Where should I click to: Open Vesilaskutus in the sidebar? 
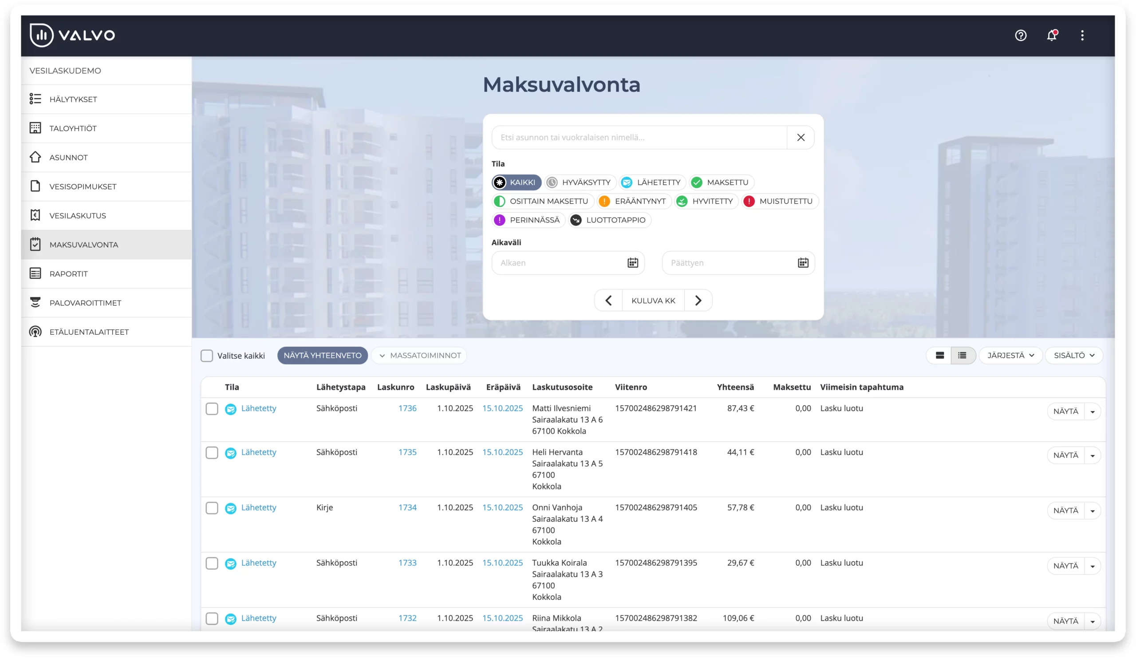click(x=78, y=216)
